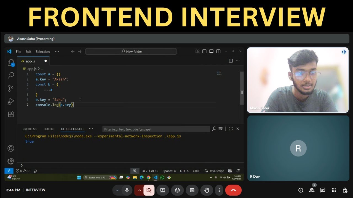Show hidden menus via title bar ellipsis
Screen dimensions: 353x198
(x=57, y=51)
